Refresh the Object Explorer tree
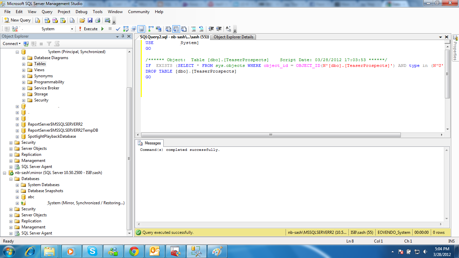The width and height of the screenshot is (459, 258). click(x=56, y=44)
